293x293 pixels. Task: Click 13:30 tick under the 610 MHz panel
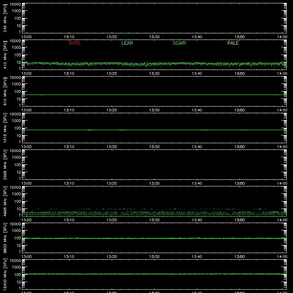click(154, 110)
